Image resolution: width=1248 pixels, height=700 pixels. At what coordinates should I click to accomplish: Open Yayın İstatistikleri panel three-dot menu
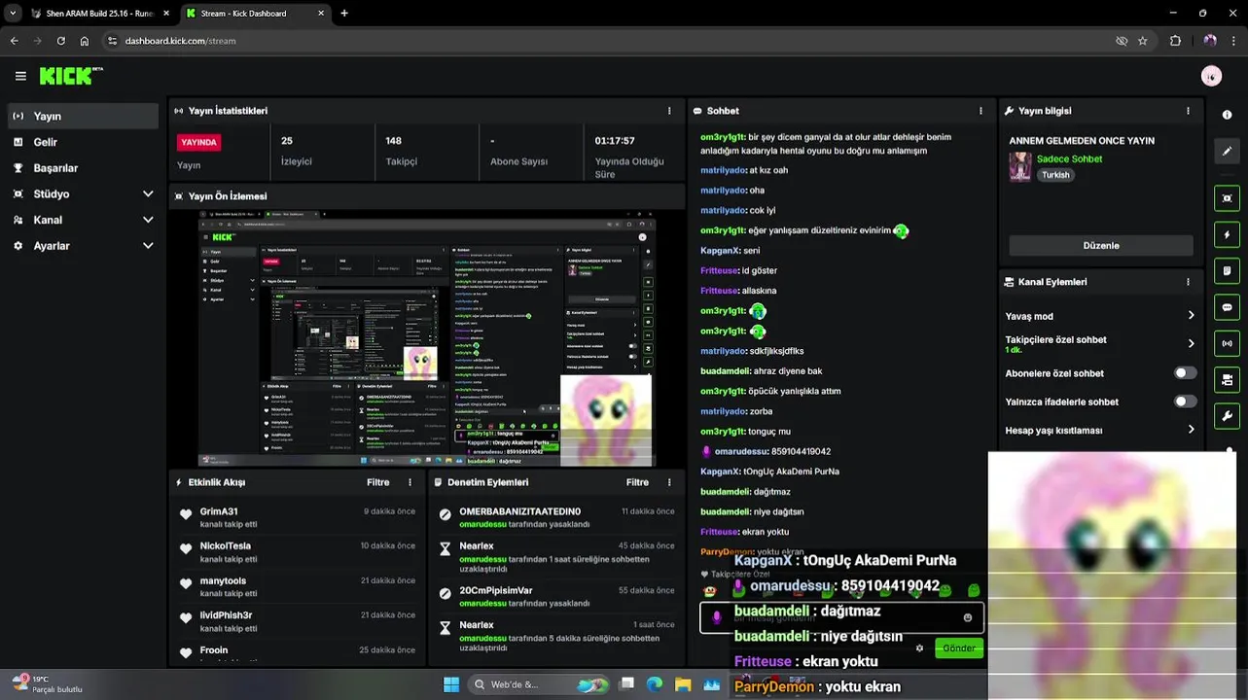point(669,111)
